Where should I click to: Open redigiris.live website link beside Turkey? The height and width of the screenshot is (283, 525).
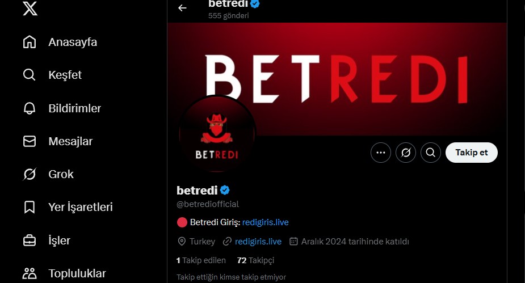pos(258,242)
